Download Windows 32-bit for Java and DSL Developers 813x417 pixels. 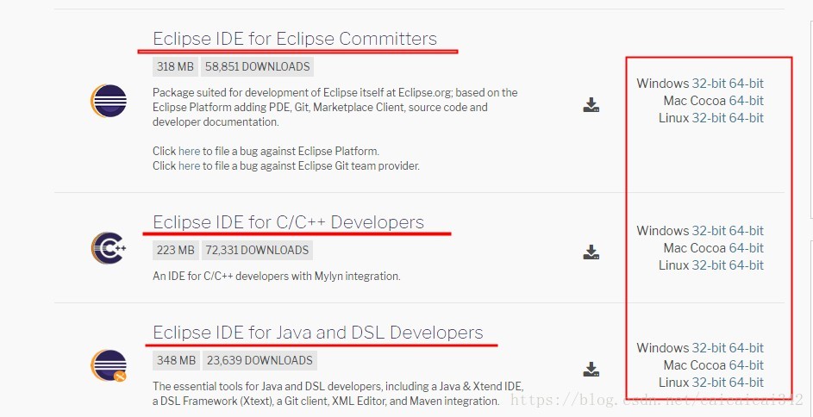[x=709, y=347]
